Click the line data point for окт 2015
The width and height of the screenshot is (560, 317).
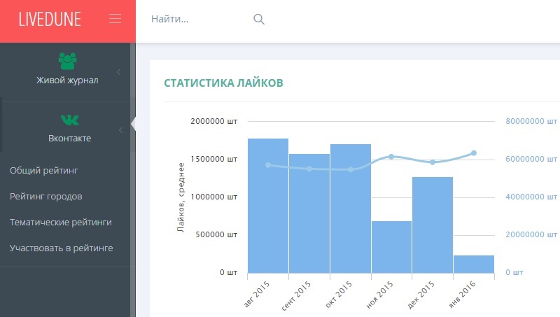351,169
